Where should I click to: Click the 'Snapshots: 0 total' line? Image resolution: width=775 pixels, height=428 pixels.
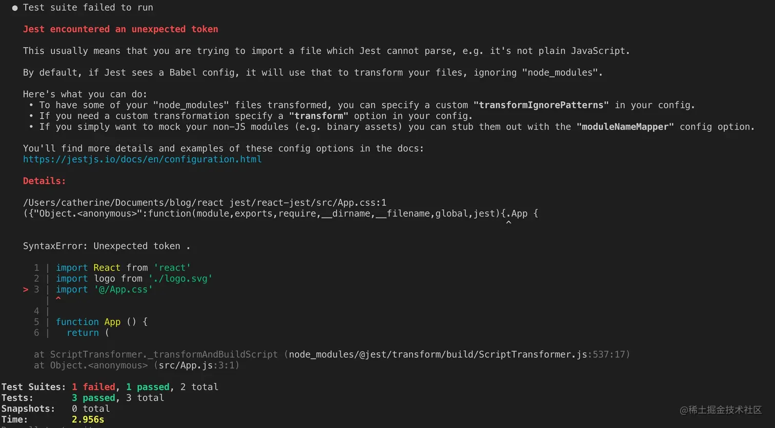[55, 409]
